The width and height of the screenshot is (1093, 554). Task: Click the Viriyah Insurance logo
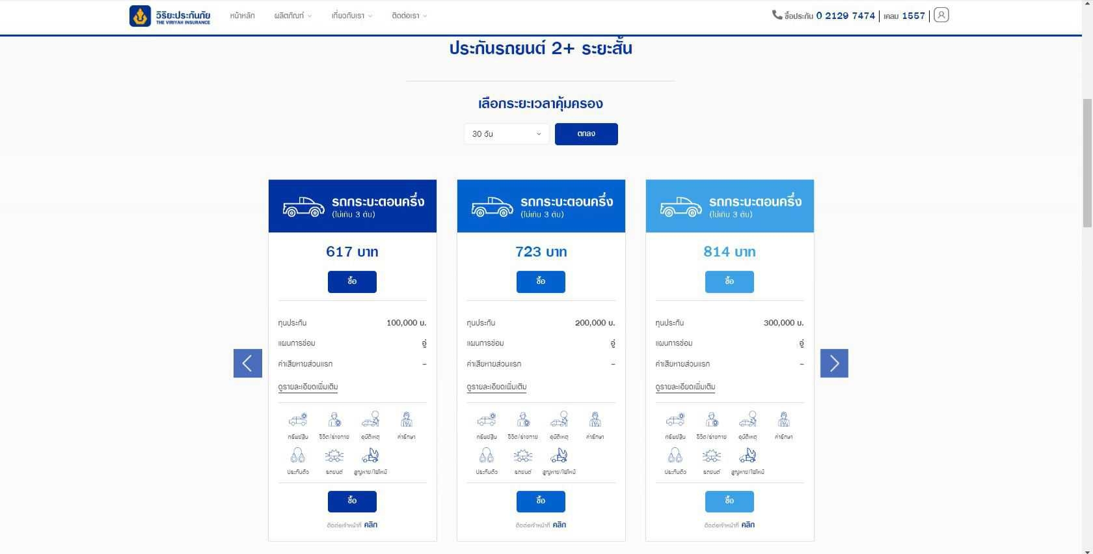(170, 16)
